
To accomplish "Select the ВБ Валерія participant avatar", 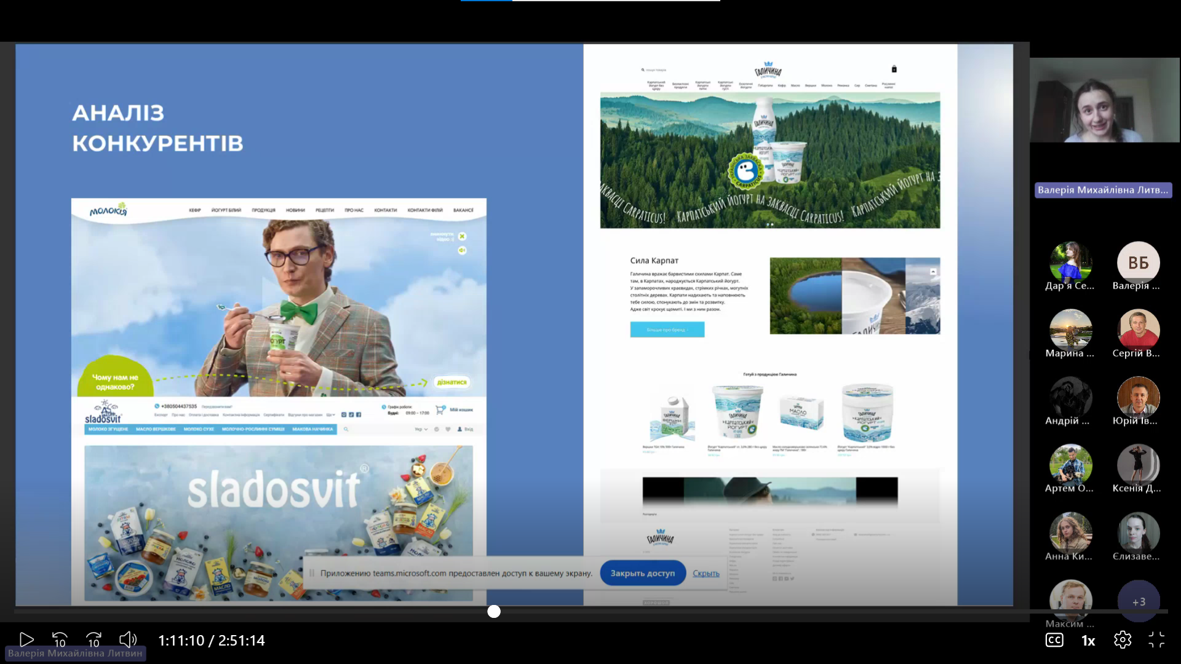I will [1139, 263].
